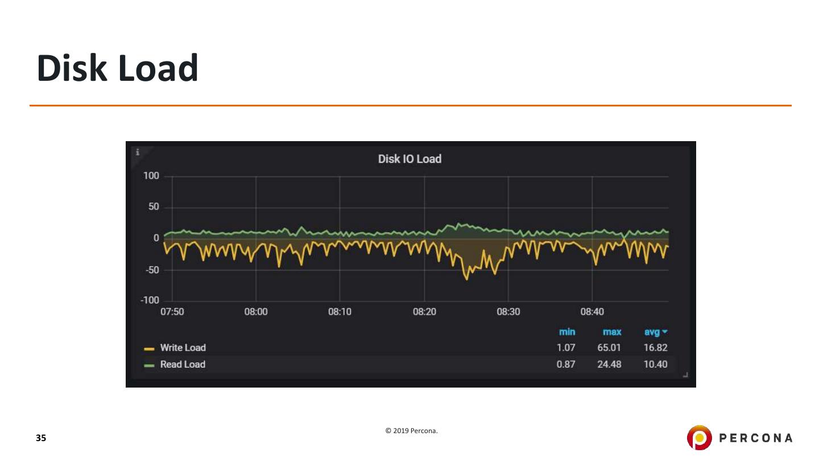The height and width of the screenshot is (461, 819).
Task: Click slide number 35
Action: click(x=41, y=438)
